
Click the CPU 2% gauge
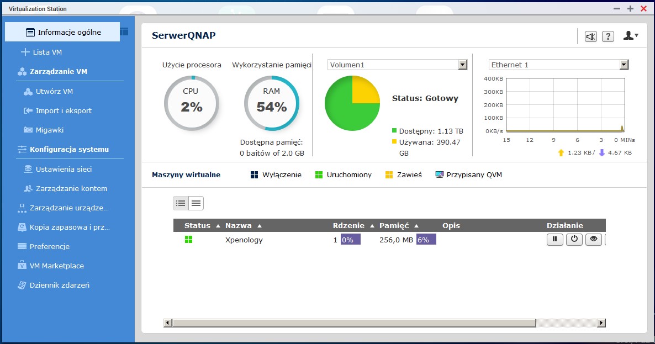click(192, 103)
